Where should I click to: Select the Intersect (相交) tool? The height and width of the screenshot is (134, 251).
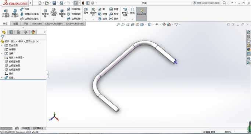pyautogui.click(x=114, y=14)
